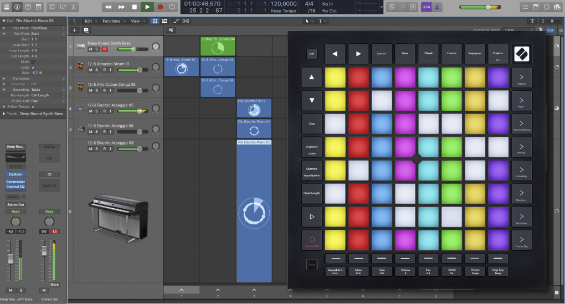
Task: Expand the Quantize row triangle
Action: (x=4, y=84)
